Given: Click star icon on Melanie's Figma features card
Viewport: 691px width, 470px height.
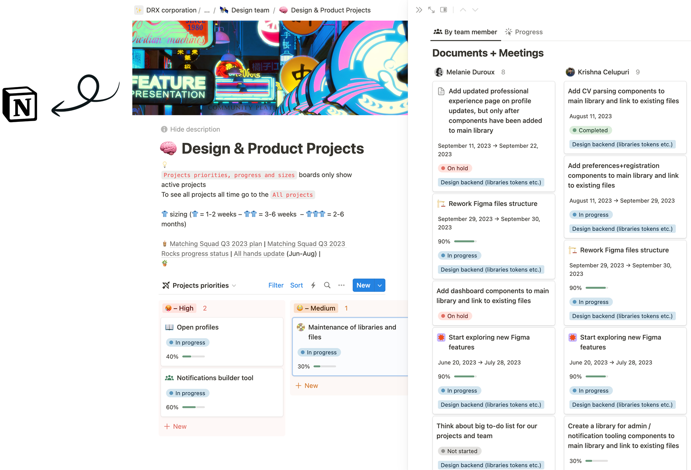Looking at the screenshot, I should click(441, 337).
